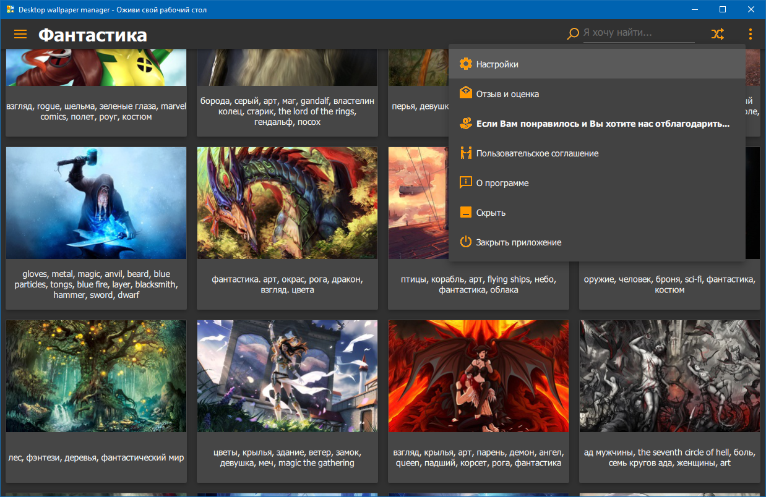This screenshot has width=766, height=497.
Task: Open the fantasy forest tree wallpaper thumbnail
Action: 96,376
